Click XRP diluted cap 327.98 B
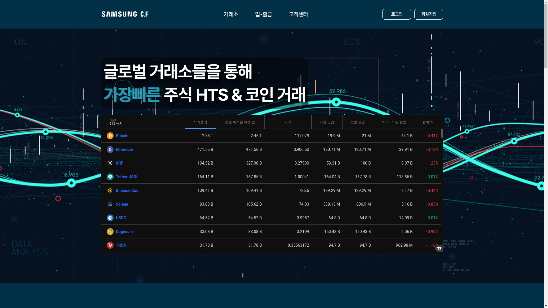This screenshot has width=548, height=308. 254,163
